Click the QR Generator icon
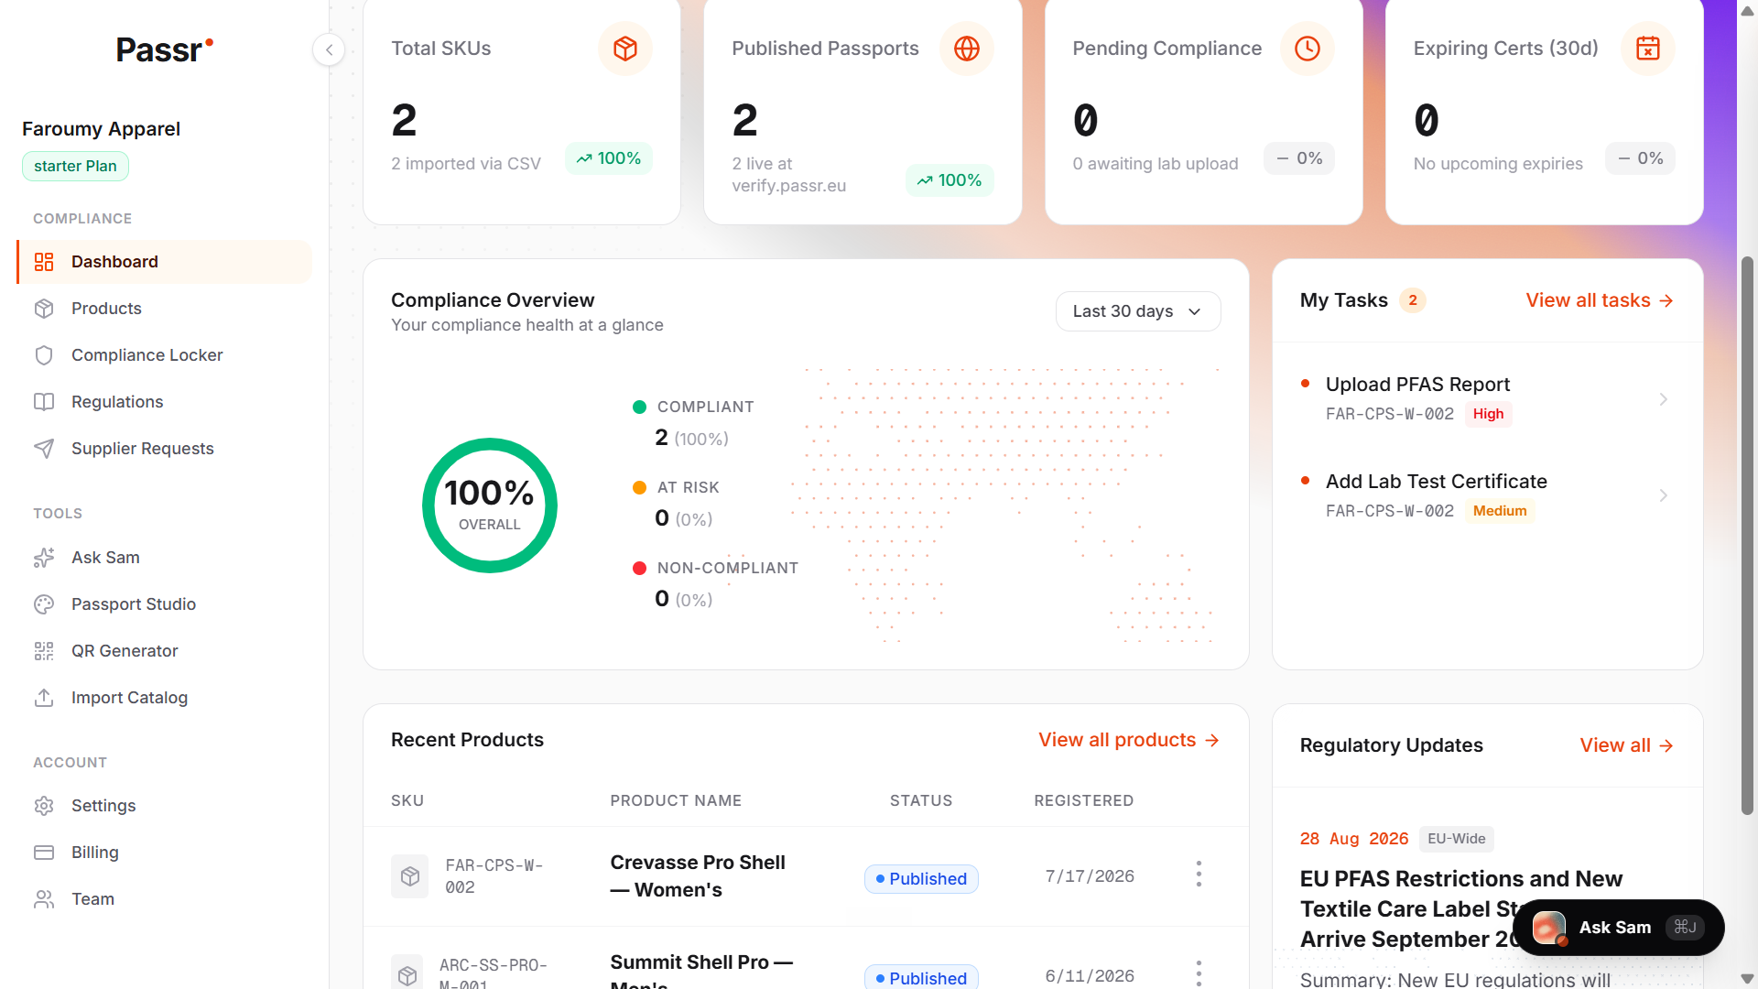The height and width of the screenshot is (989, 1758). [x=44, y=651]
